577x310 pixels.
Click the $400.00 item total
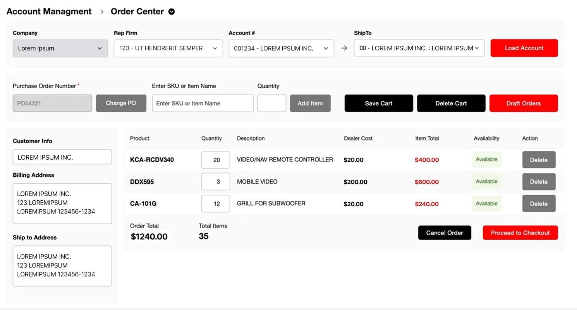[x=427, y=160]
